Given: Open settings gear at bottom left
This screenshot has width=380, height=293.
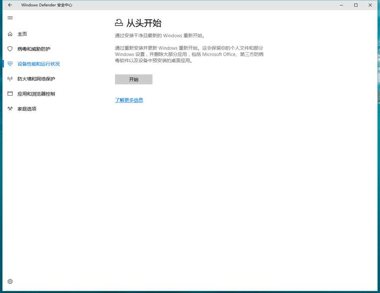Looking at the screenshot, I should tap(10, 281).
